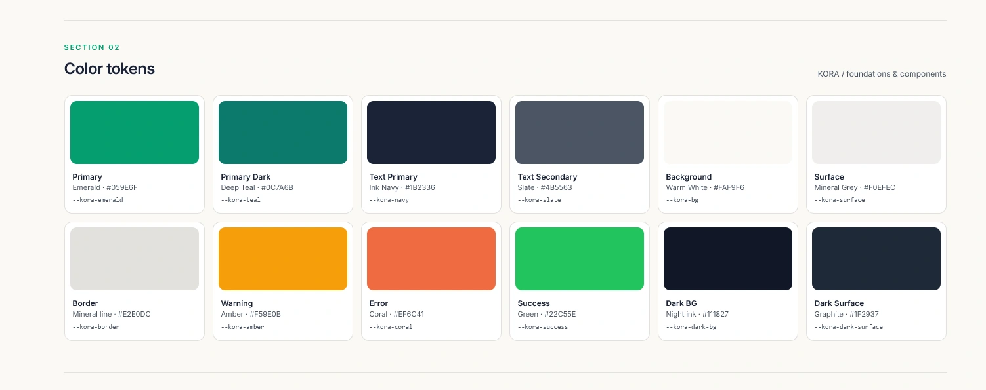Click the --kora-dark-surface token name
This screenshot has height=390, width=986.
point(849,326)
